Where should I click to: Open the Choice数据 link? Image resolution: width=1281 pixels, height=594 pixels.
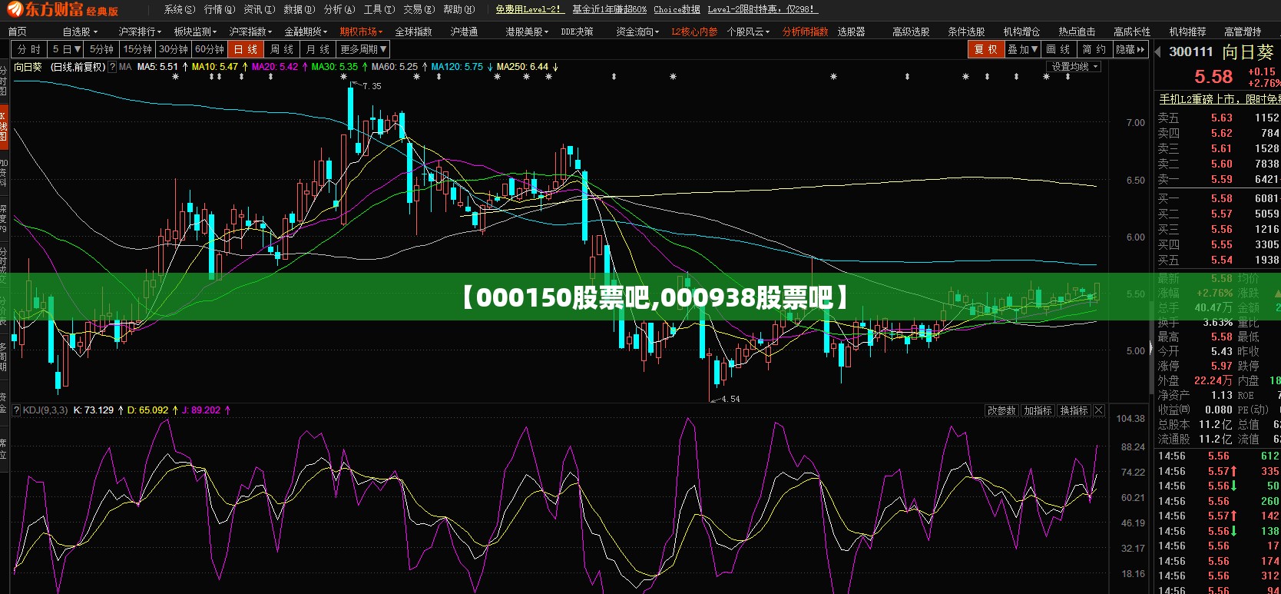[677, 9]
